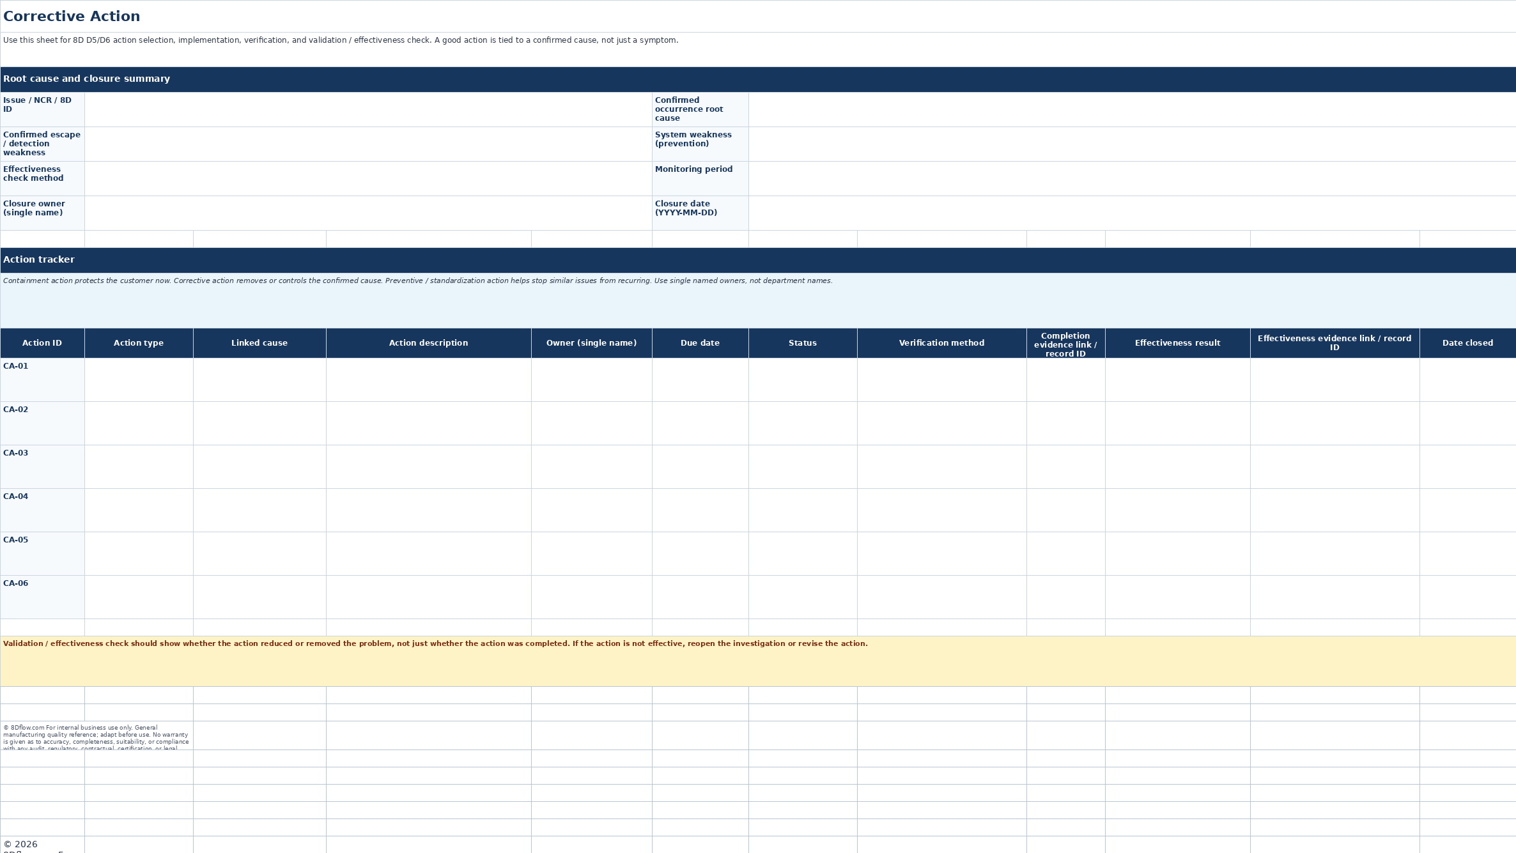Click the Confirmed occurrence root cause value field
This screenshot has height=853, width=1516.
[x=1132, y=109]
